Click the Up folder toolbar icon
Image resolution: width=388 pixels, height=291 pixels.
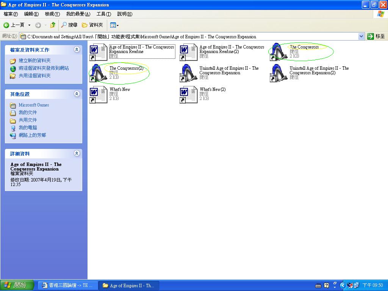[53, 25]
